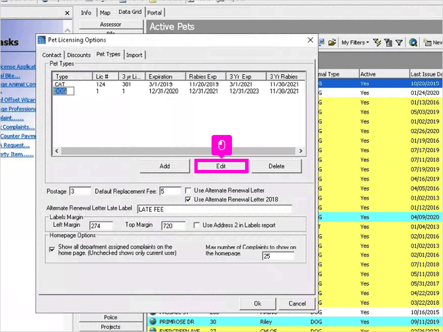Click the 3Yr Rabies column header

(286, 76)
